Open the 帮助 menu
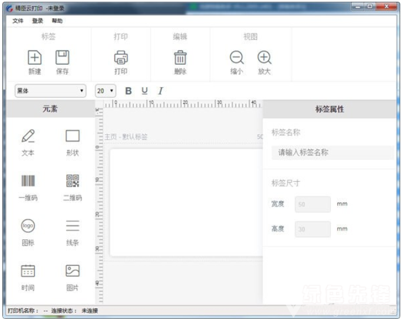The width and height of the screenshot is (402, 320). (x=57, y=21)
